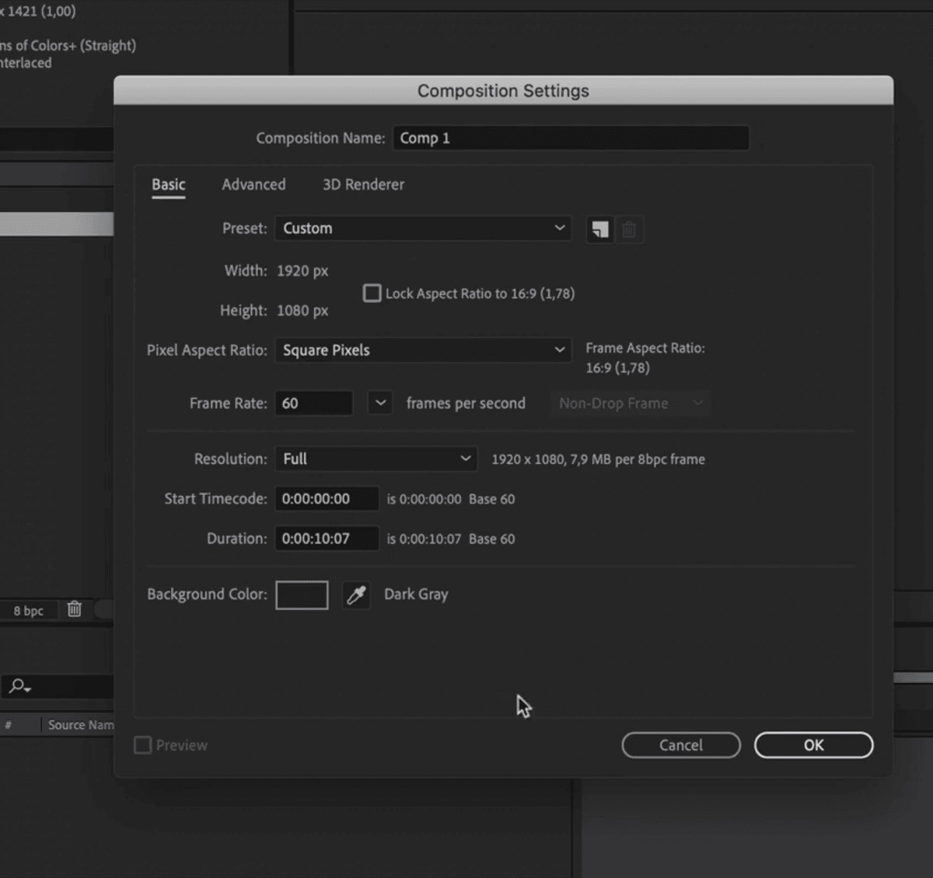Open the Background Color swatch

[x=302, y=595]
